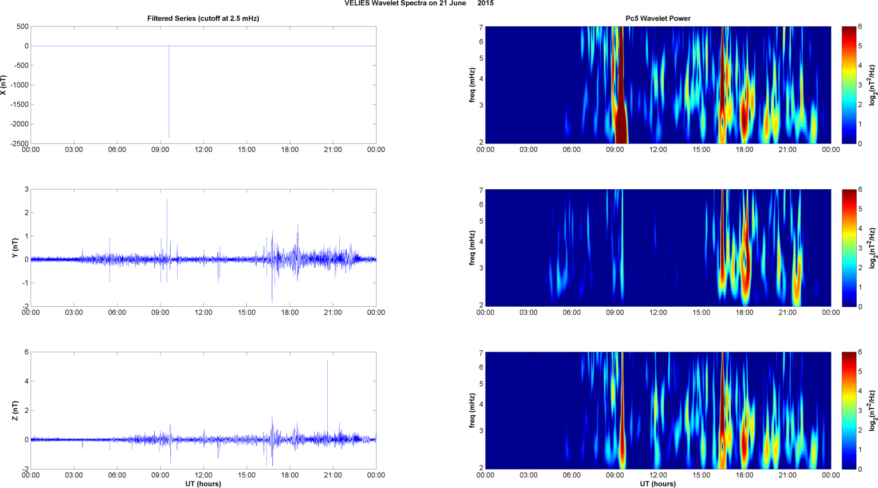This screenshot has width=878, height=488.
Task: Click 'UT (hours)' label under the Z time series
Action: pyautogui.click(x=203, y=484)
